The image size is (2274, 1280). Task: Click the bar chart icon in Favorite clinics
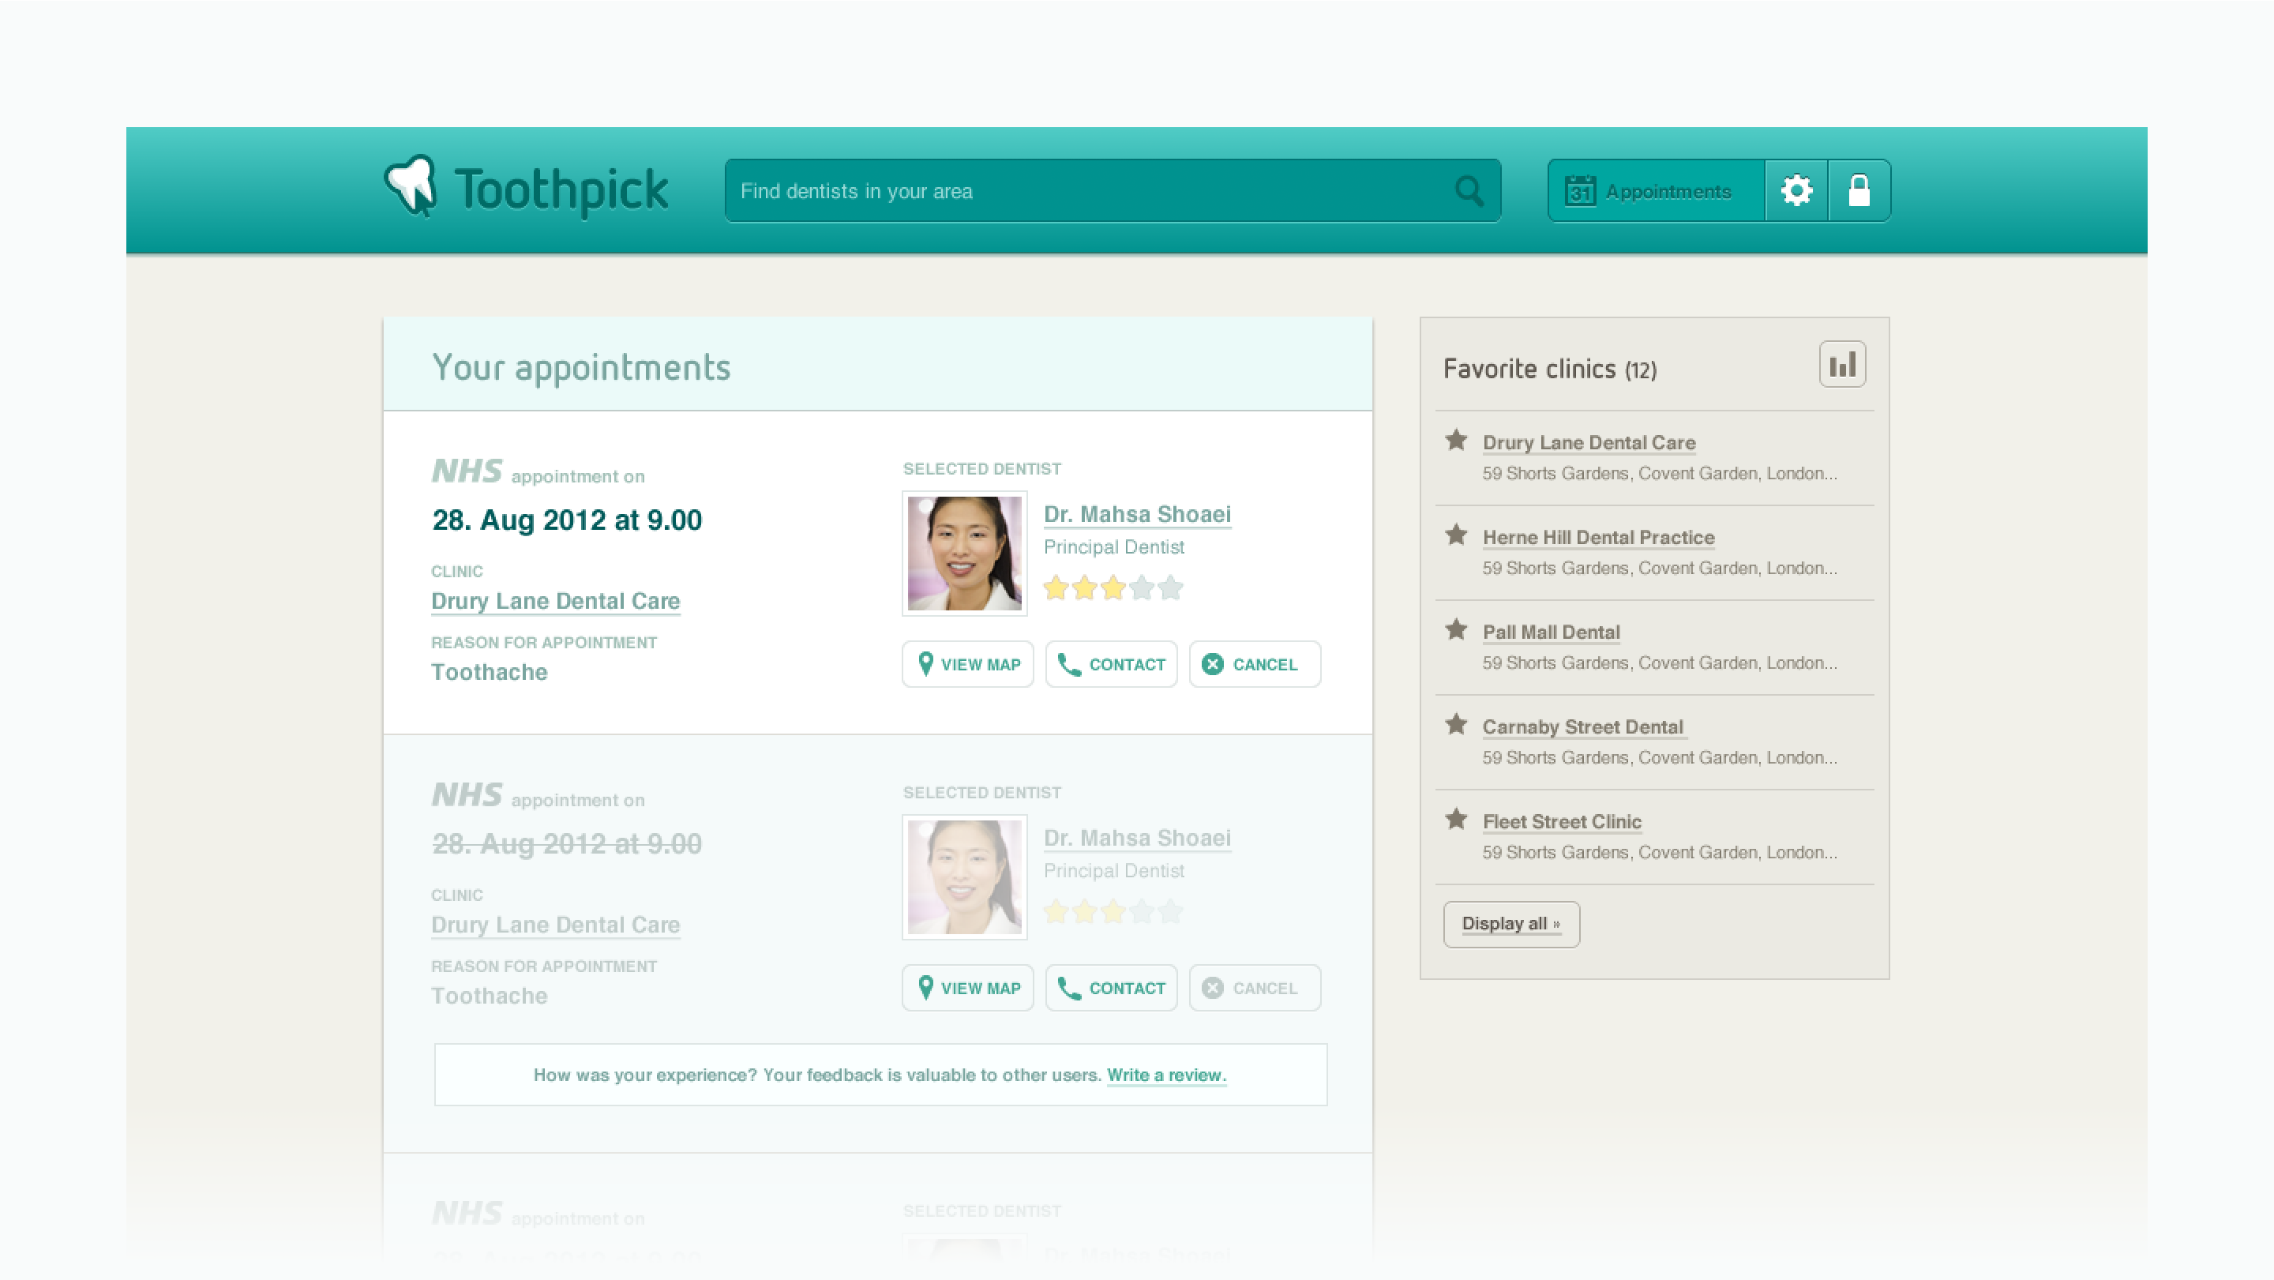click(1842, 365)
